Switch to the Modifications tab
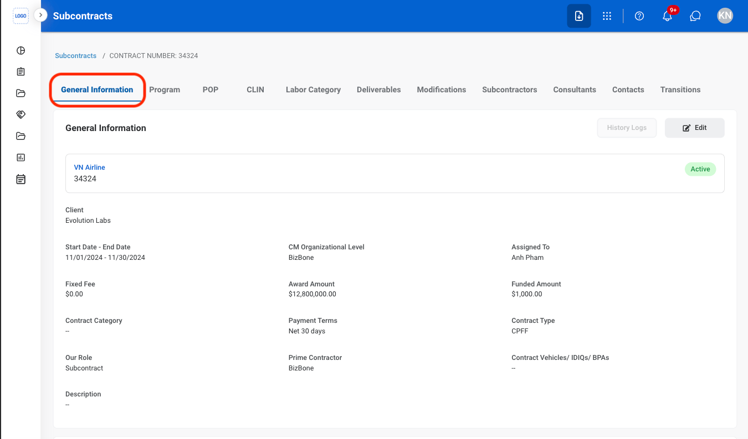Image resolution: width=748 pixels, height=439 pixels. (x=442, y=90)
